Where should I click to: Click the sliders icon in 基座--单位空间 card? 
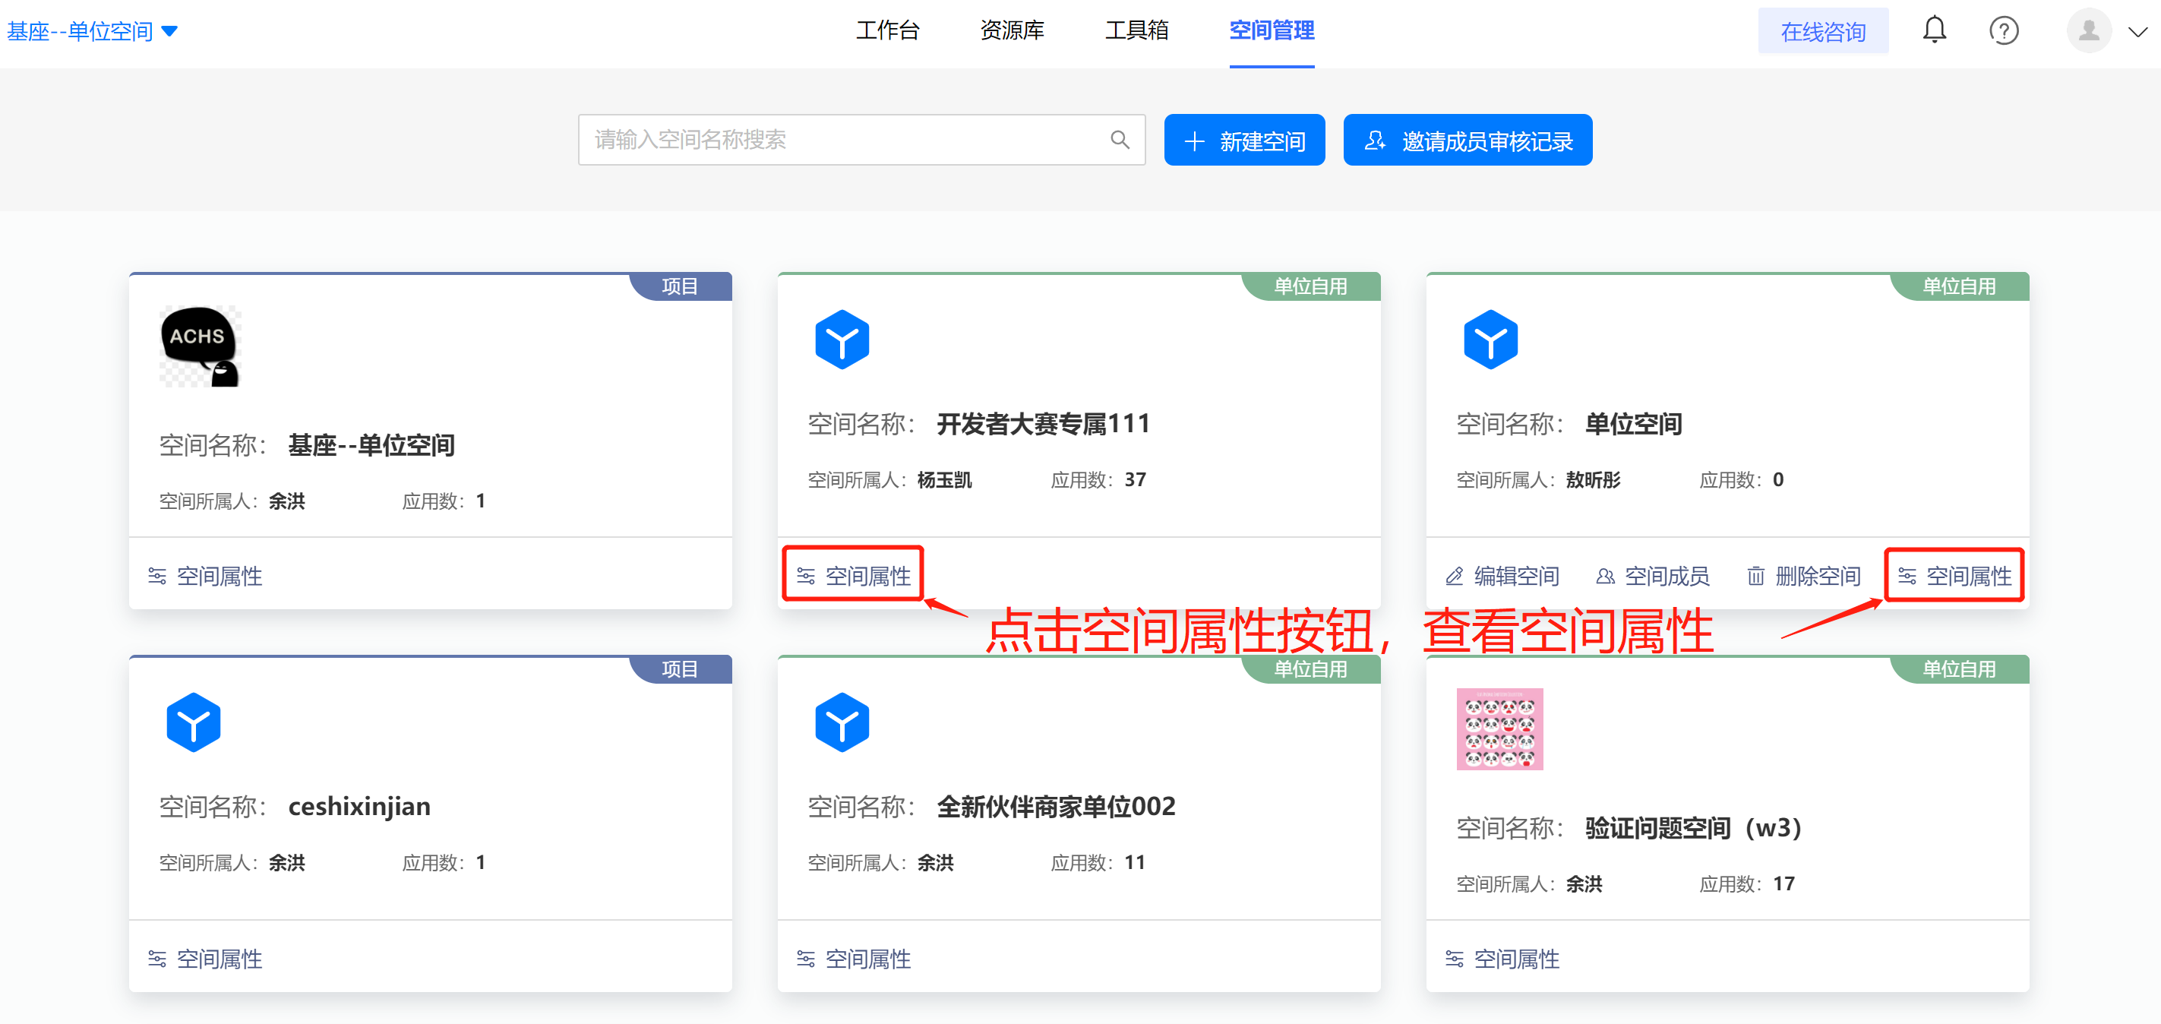click(x=157, y=576)
